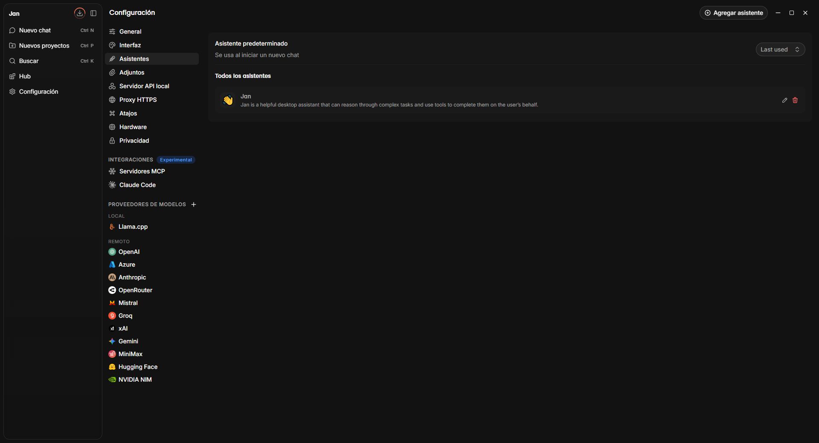This screenshot has width=819, height=443.
Task: Open the Last used dropdown
Action: coord(780,49)
